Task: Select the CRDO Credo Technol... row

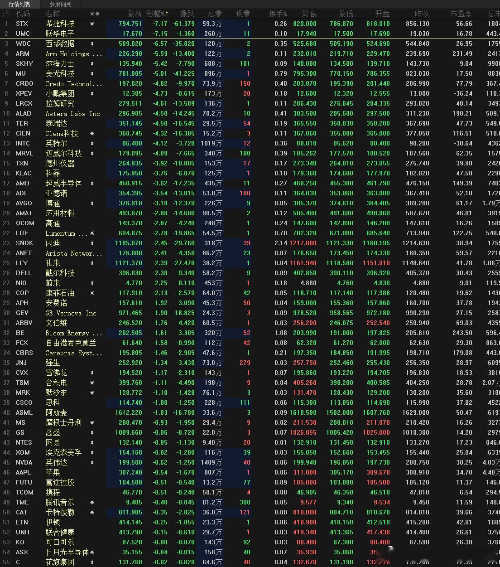Action: point(250,83)
